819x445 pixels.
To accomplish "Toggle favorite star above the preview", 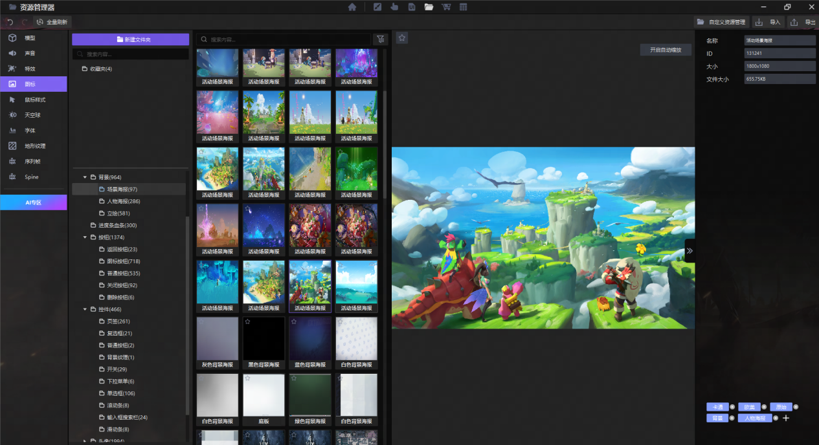I will point(402,38).
